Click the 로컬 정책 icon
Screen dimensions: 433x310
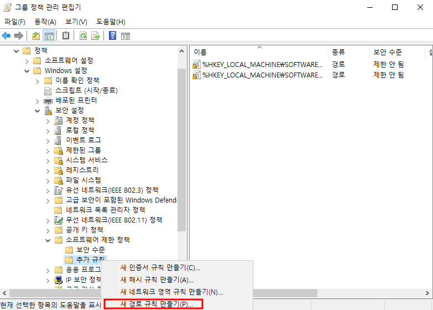58,131
